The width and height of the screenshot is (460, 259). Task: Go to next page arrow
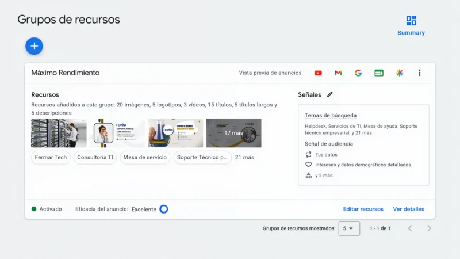(x=429, y=228)
